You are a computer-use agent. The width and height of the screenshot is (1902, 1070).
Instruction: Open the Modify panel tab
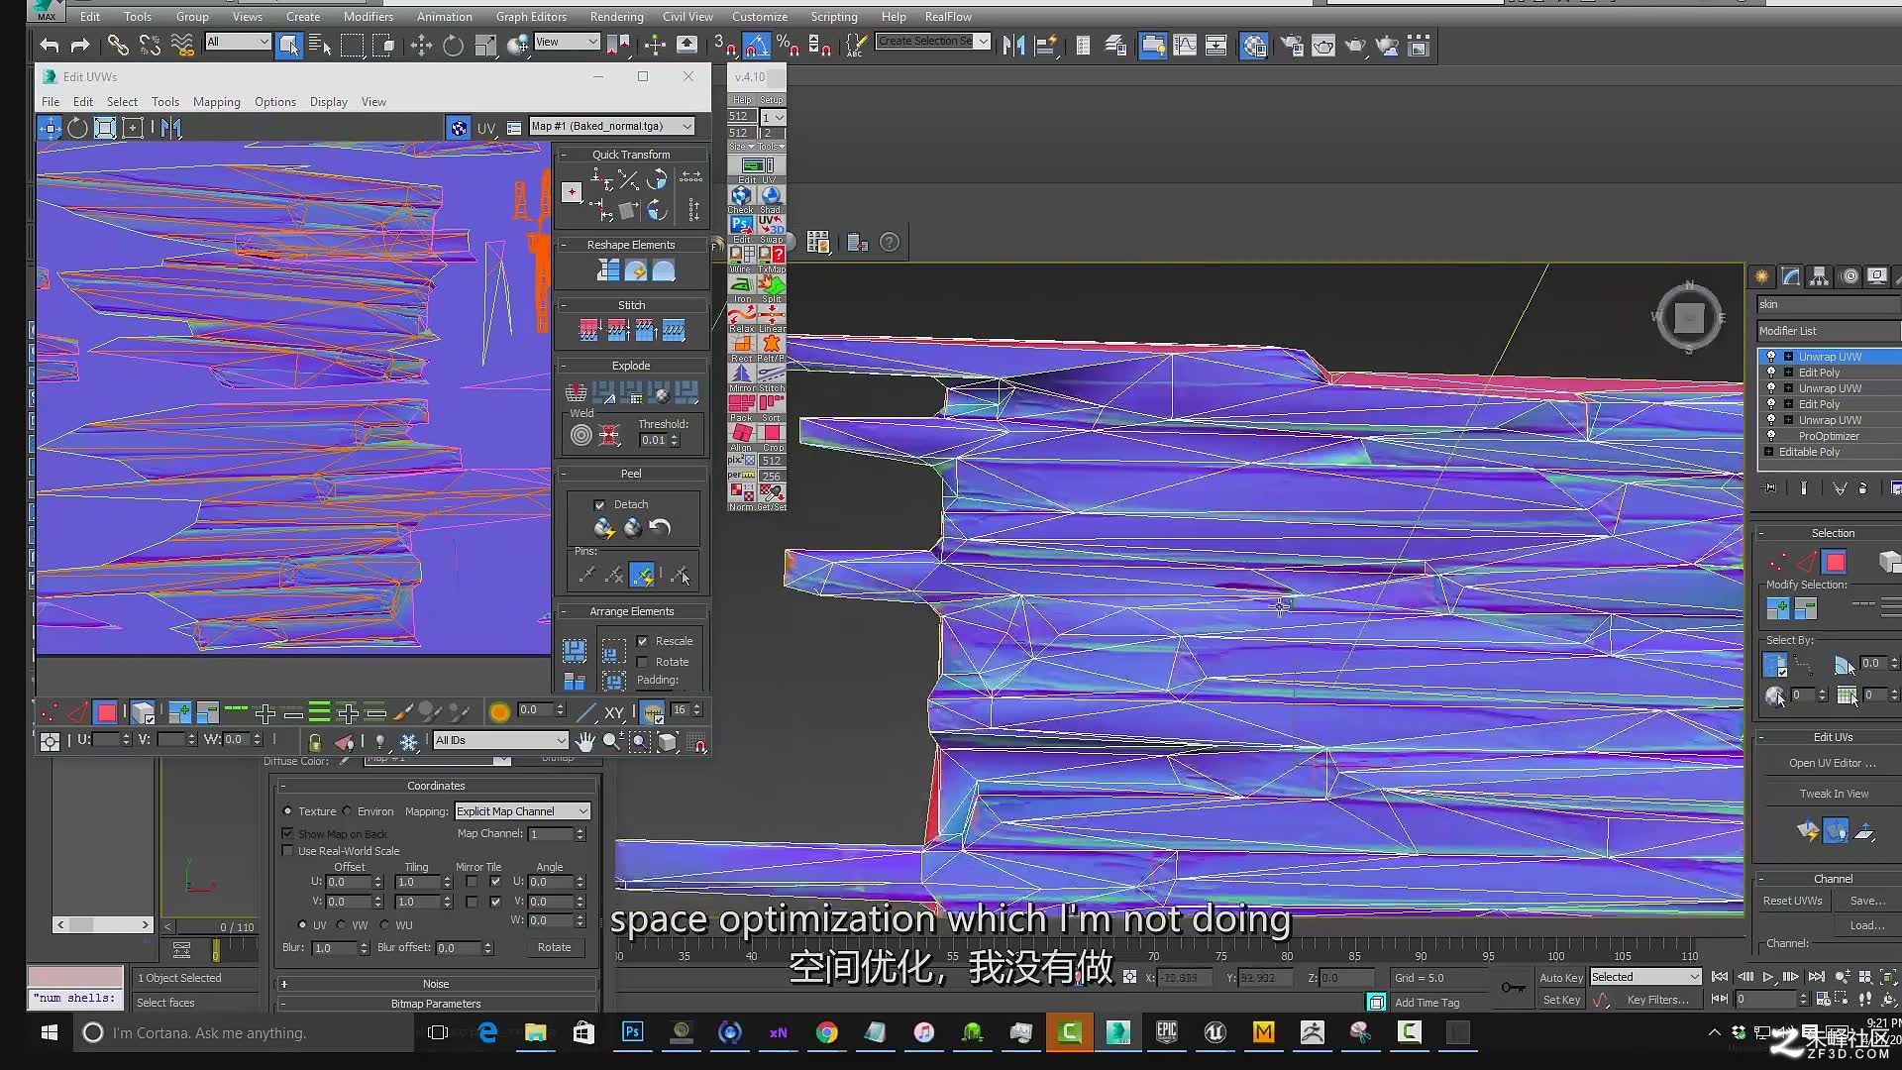[1790, 277]
